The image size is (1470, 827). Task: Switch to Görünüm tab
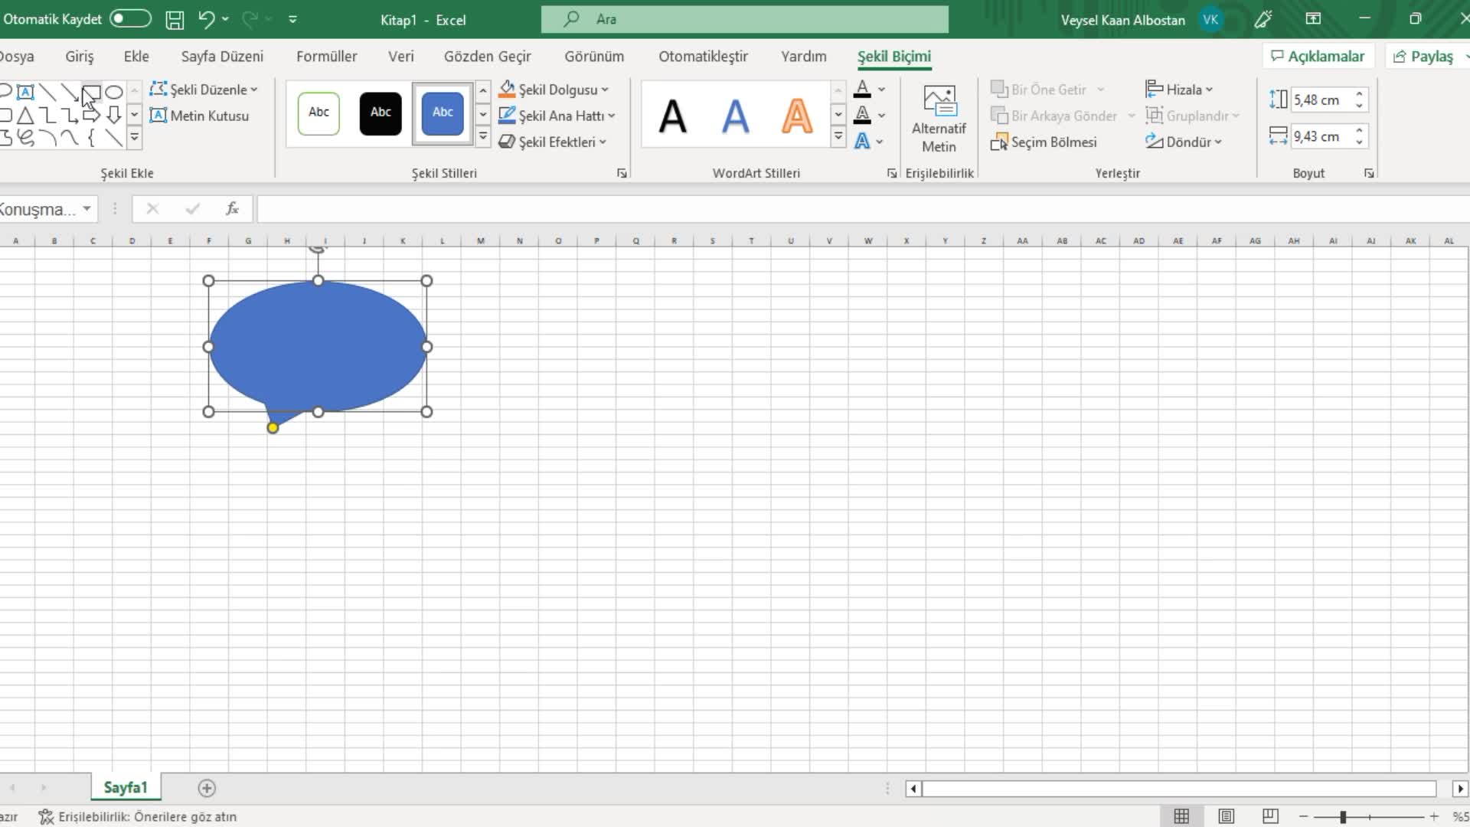tap(594, 57)
